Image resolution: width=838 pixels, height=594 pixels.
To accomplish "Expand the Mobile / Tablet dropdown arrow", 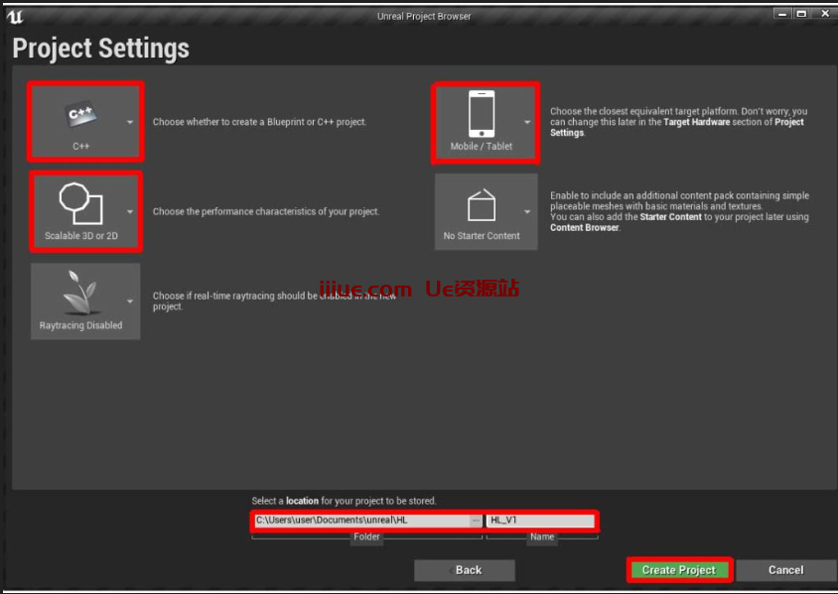I will click(x=527, y=123).
